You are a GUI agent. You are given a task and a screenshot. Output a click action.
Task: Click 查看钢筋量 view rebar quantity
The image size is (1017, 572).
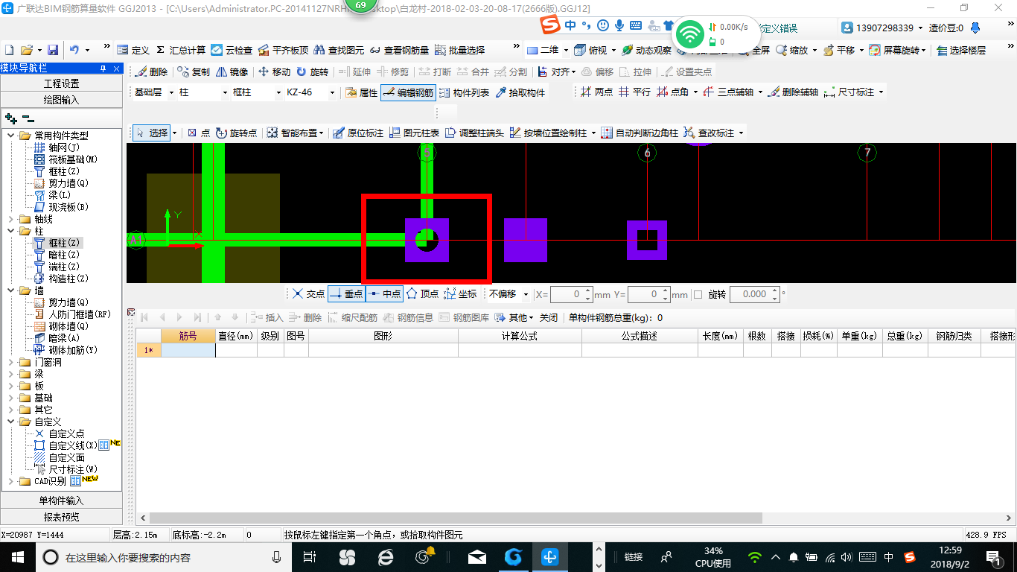399,50
